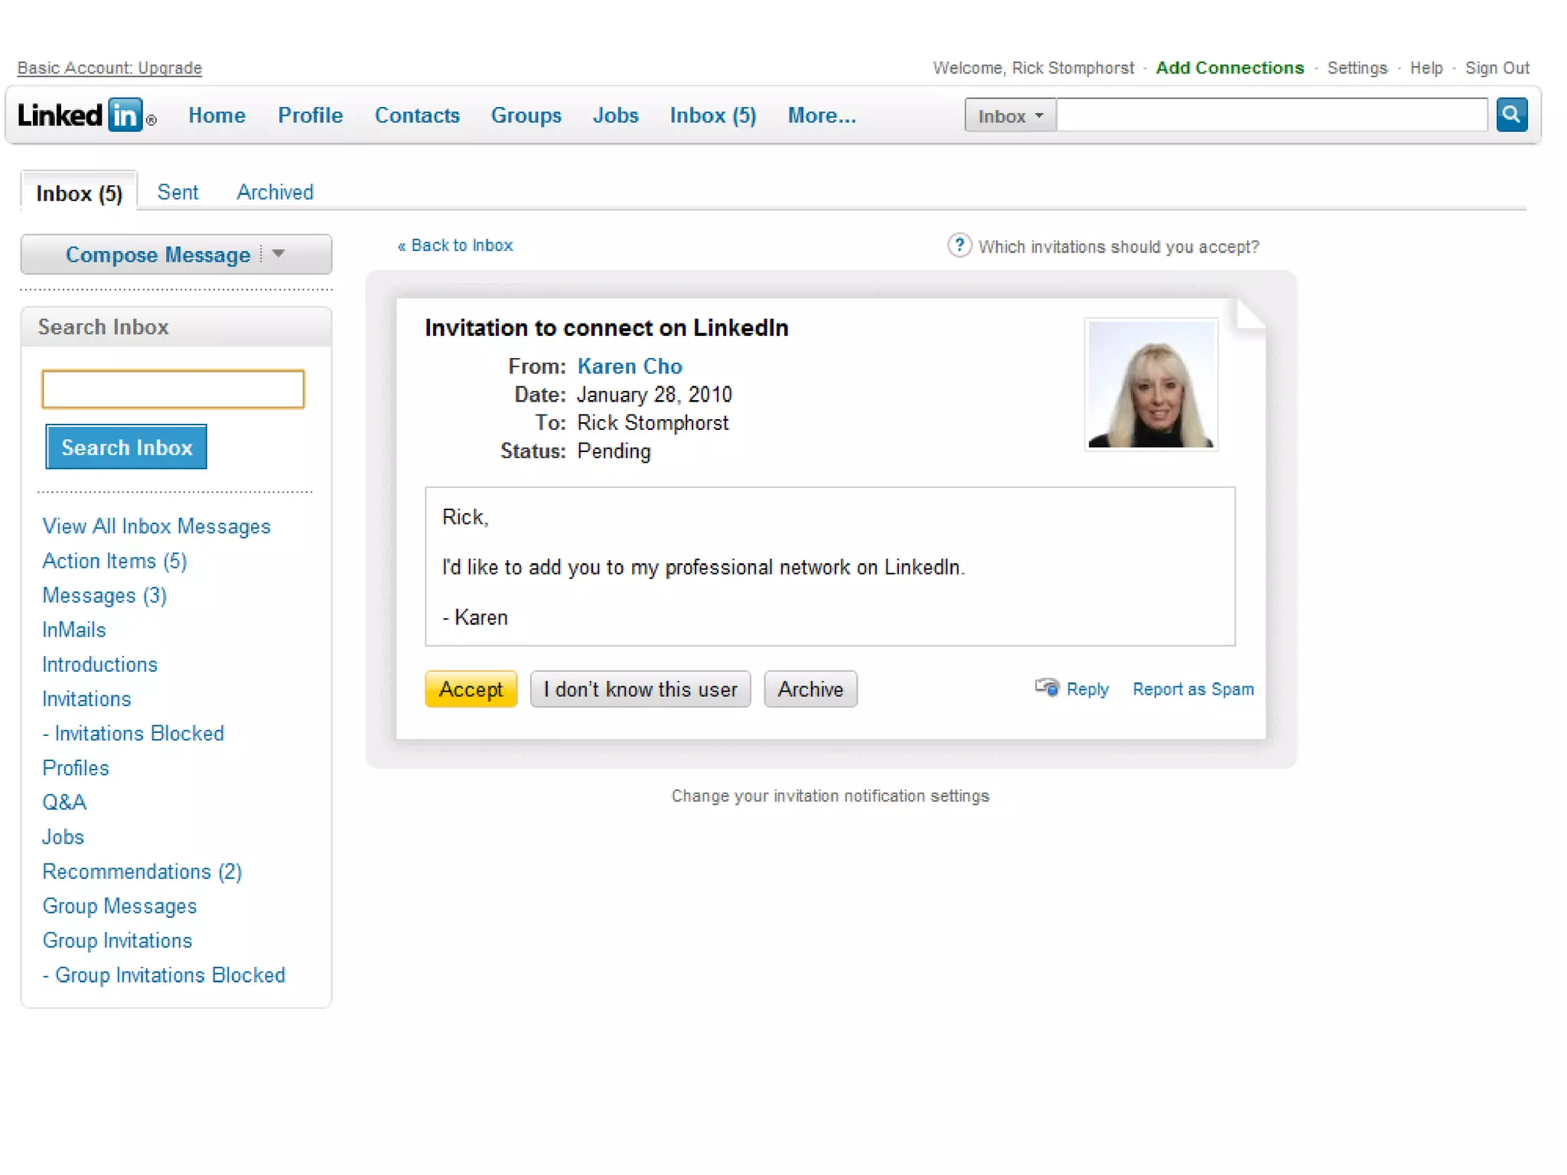Archive this invitation
Image resolution: width=1567 pixels, height=1175 pixels.
pyautogui.click(x=810, y=689)
